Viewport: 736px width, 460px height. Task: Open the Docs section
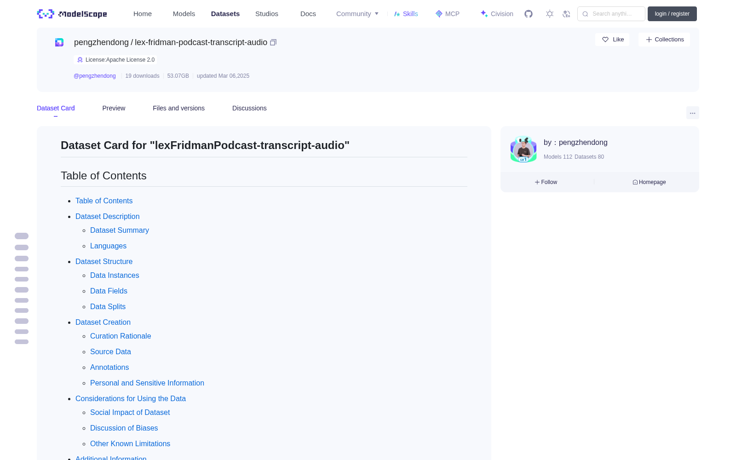(x=308, y=14)
